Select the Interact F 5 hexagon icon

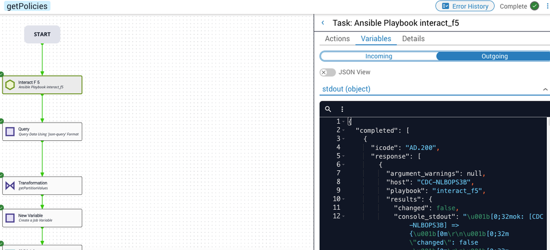tap(10, 85)
